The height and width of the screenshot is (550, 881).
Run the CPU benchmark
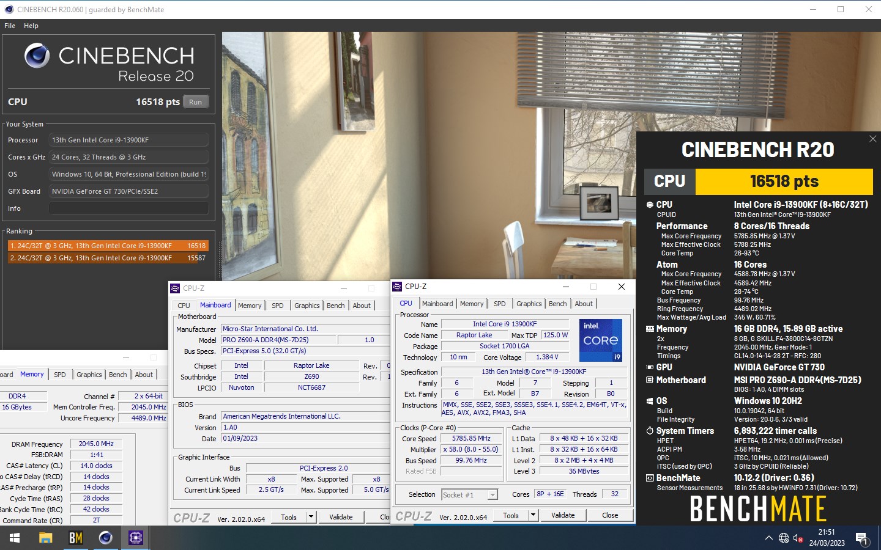(x=196, y=102)
